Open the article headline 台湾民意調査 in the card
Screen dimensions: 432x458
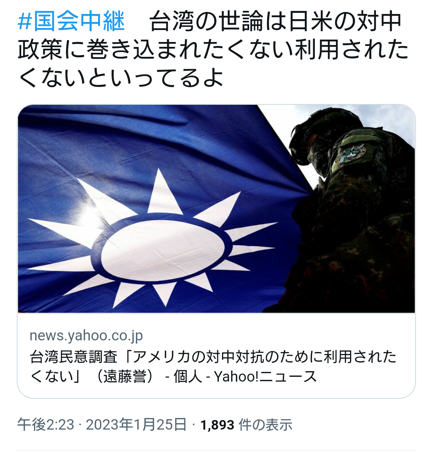pyautogui.click(x=213, y=366)
